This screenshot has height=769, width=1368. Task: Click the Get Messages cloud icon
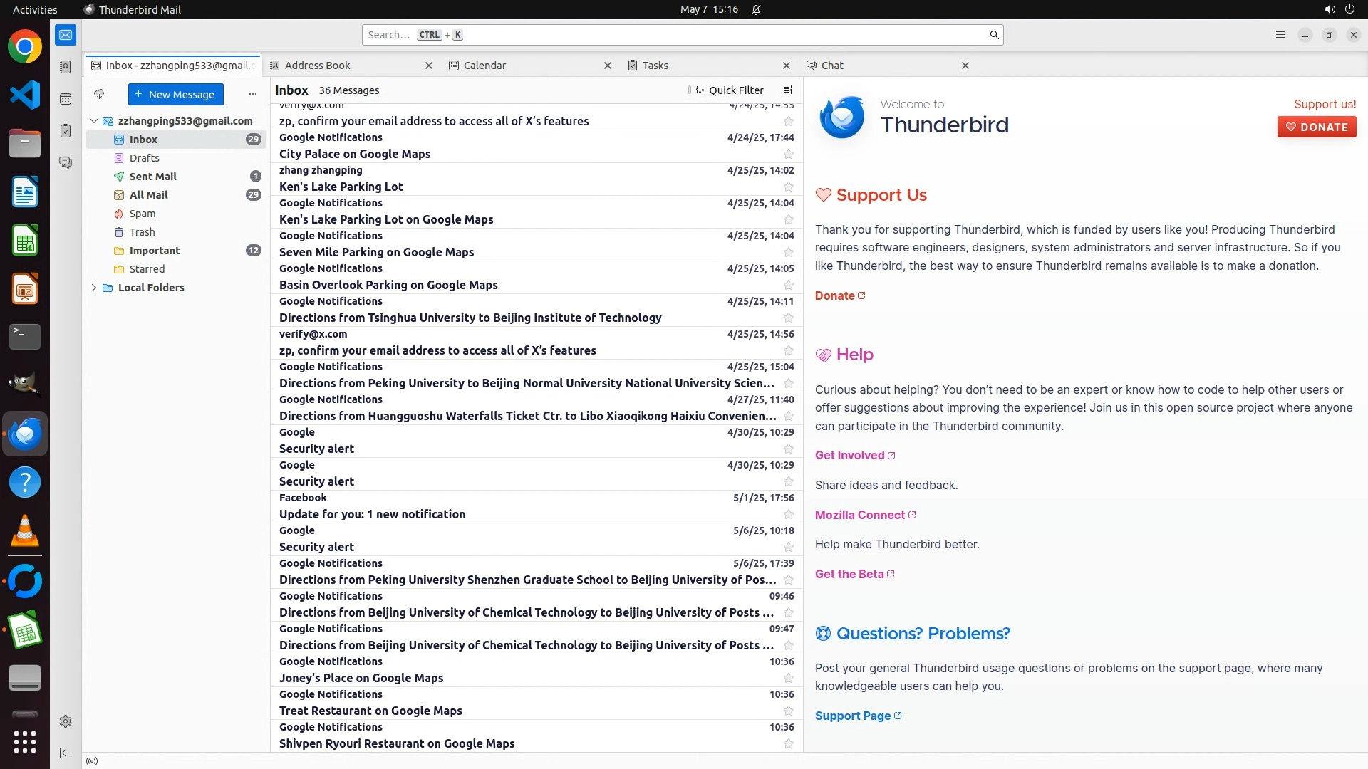(x=99, y=94)
